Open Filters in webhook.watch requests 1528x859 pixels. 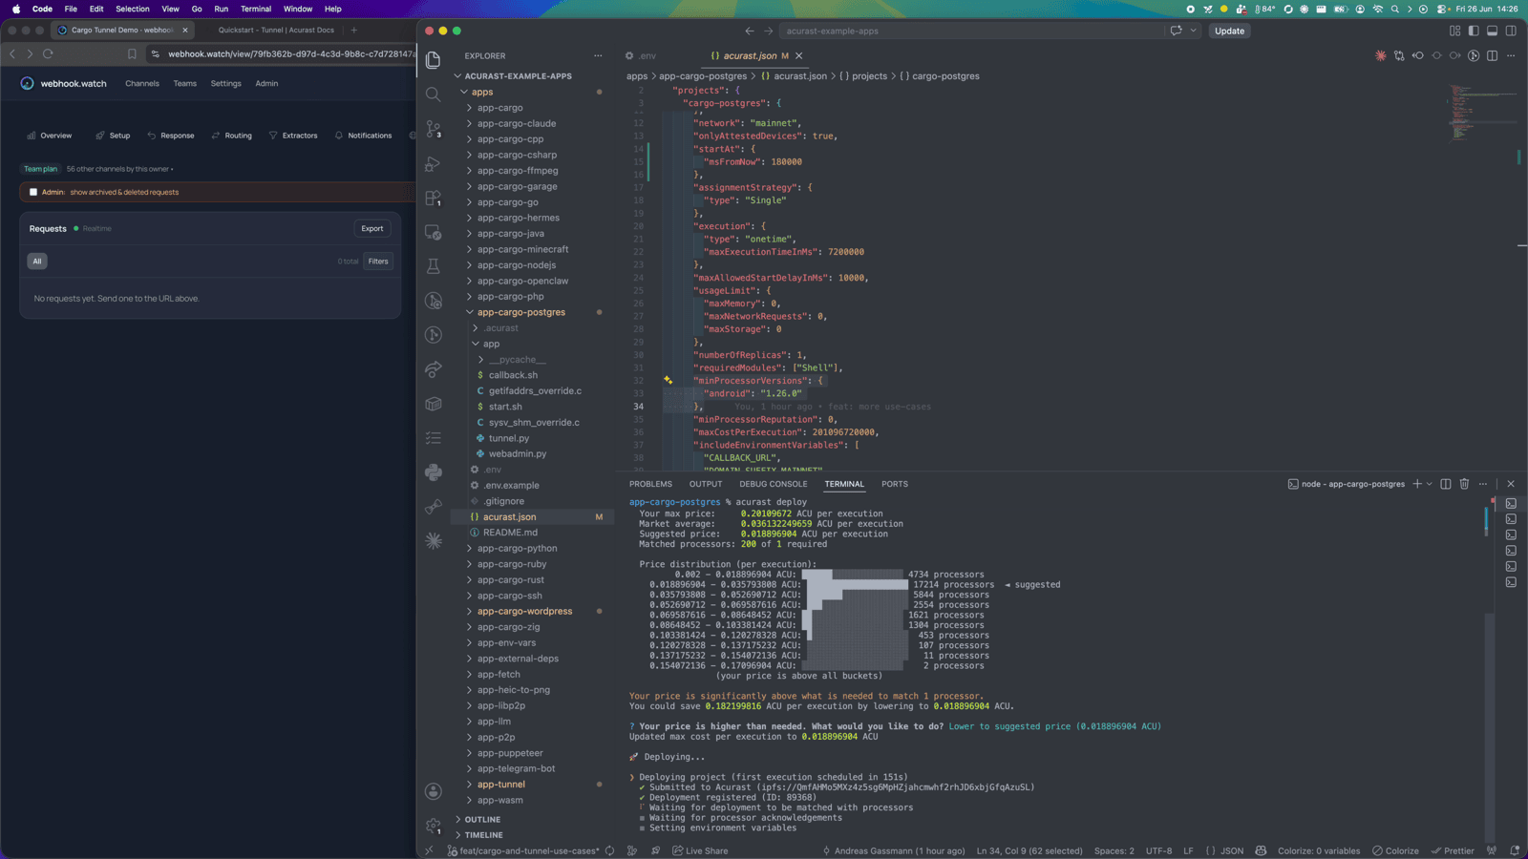coord(378,261)
